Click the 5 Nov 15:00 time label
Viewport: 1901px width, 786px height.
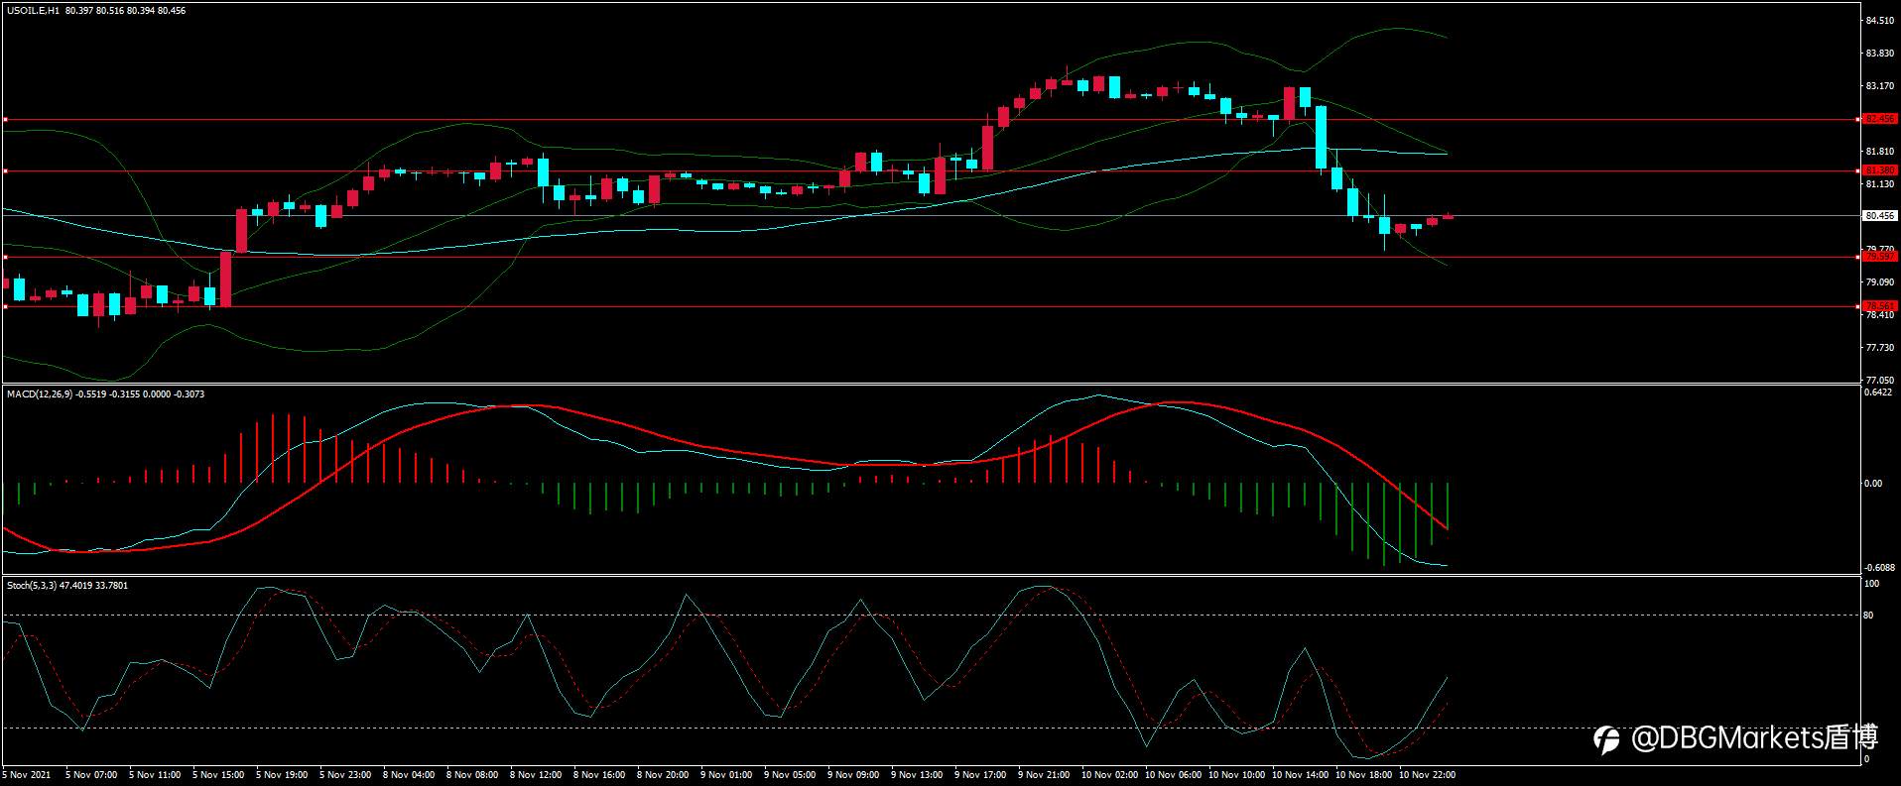[218, 775]
